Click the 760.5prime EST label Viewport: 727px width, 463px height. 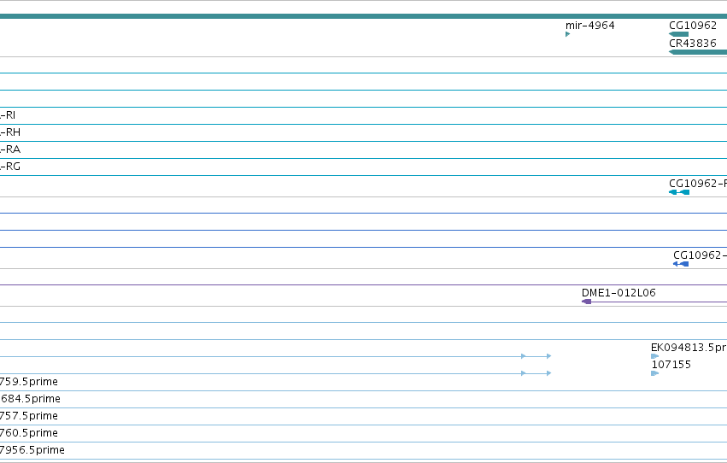coord(29,433)
